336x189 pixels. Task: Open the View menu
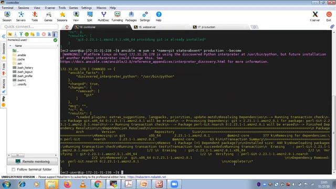pos(37,8)
